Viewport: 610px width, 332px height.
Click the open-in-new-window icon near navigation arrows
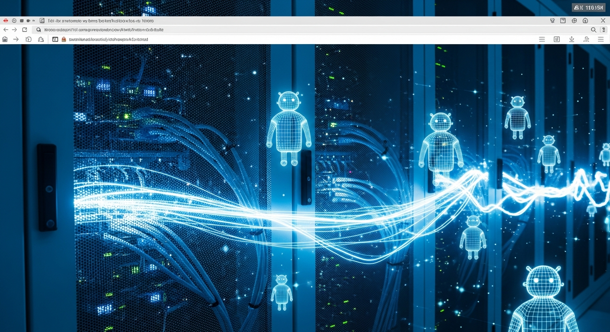click(x=25, y=30)
